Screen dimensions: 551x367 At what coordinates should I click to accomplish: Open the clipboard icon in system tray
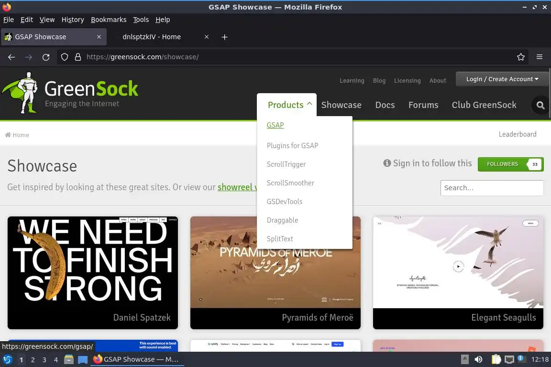point(496,359)
